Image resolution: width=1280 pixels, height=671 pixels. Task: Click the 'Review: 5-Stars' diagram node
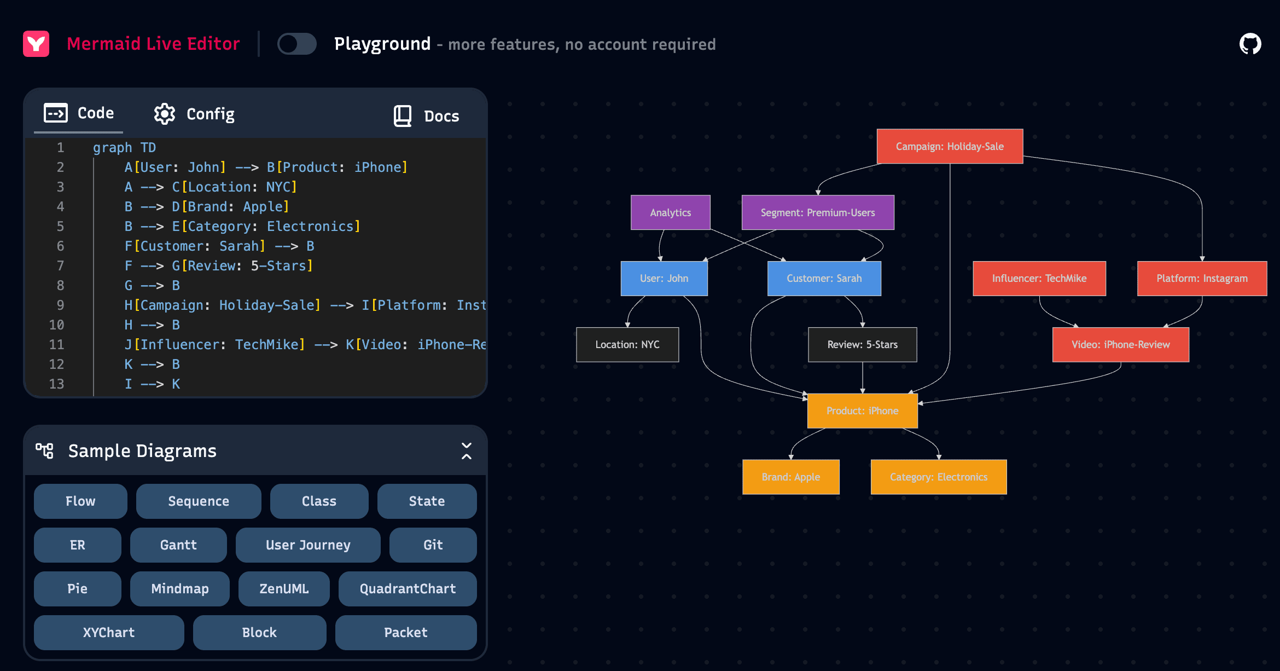pyautogui.click(x=863, y=345)
